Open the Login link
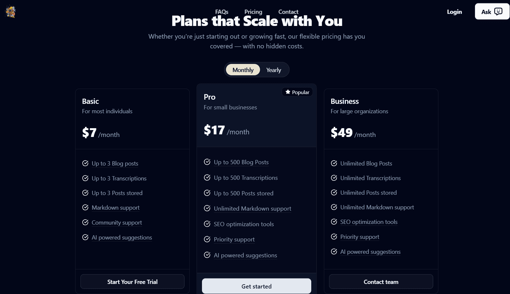Image resolution: width=510 pixels, height=294 pixels. 454,12
